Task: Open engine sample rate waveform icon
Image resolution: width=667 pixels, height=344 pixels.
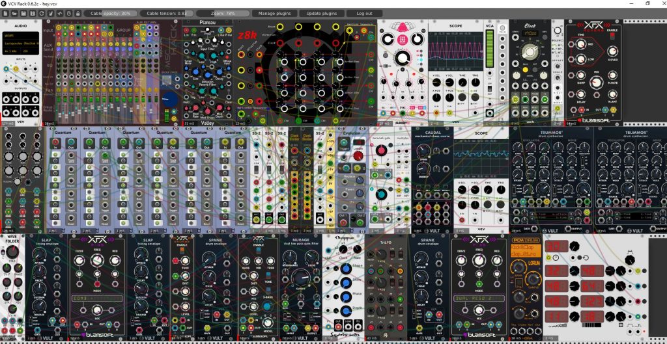Action: (x=59, y=13)
